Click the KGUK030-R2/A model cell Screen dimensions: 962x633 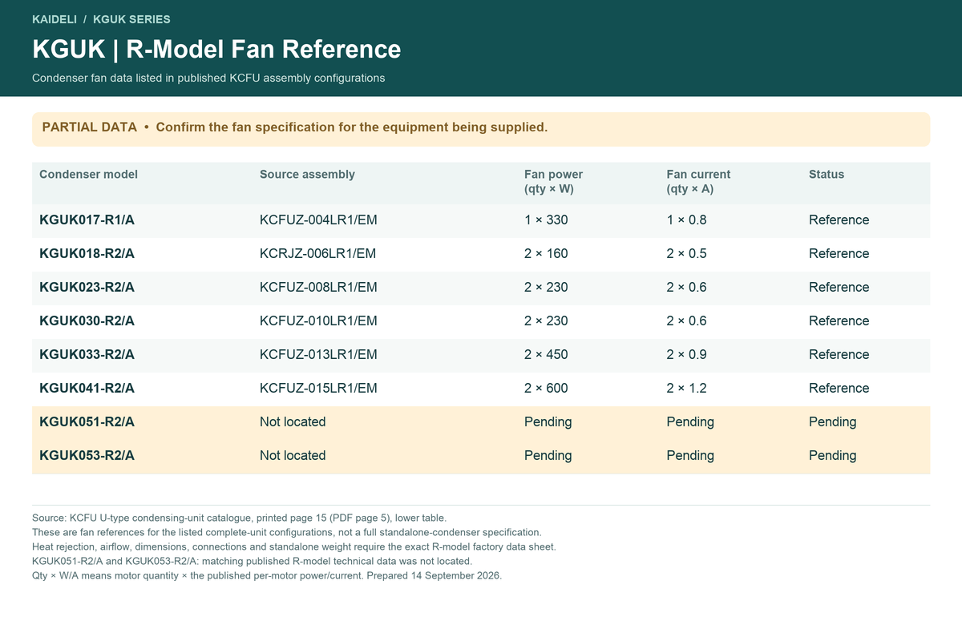pyautogui.click(x=87, y=321)
